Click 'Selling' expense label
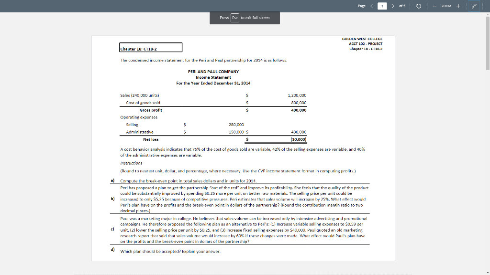 coord(132,125)
